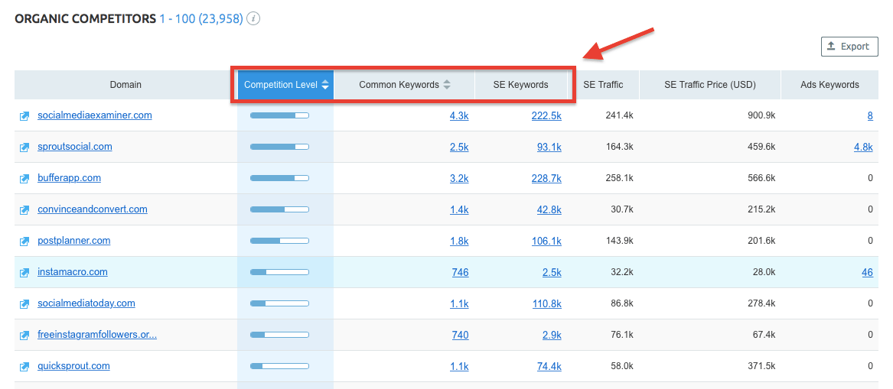Sort by Competition Level column
Screen dimensions: 893x389
pos(285,85)
